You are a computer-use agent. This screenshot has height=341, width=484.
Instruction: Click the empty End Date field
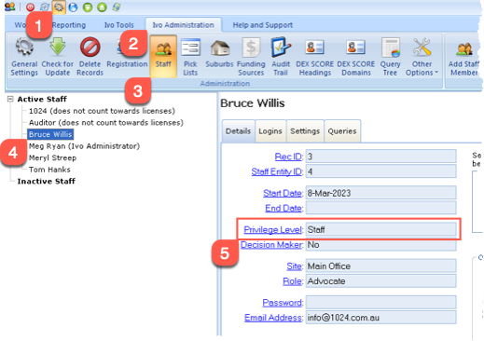(x=380, y=208)
